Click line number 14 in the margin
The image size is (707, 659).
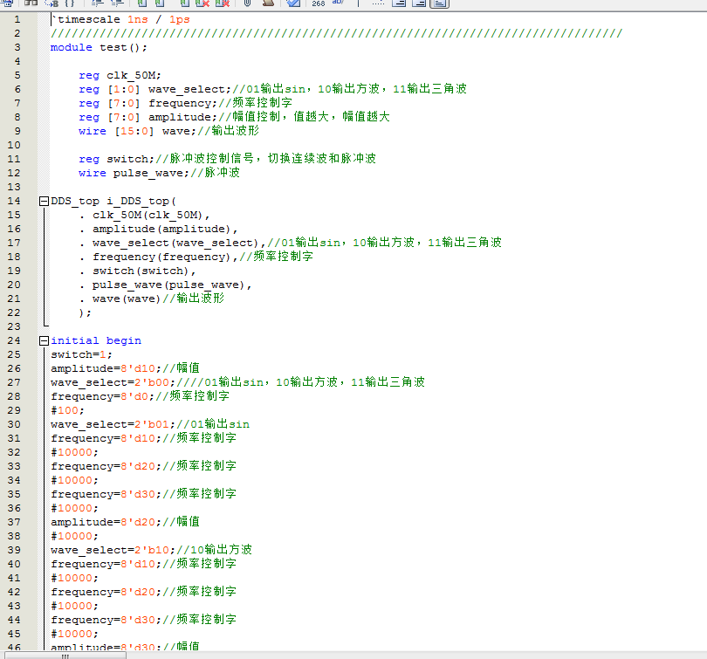click(15, 201)
